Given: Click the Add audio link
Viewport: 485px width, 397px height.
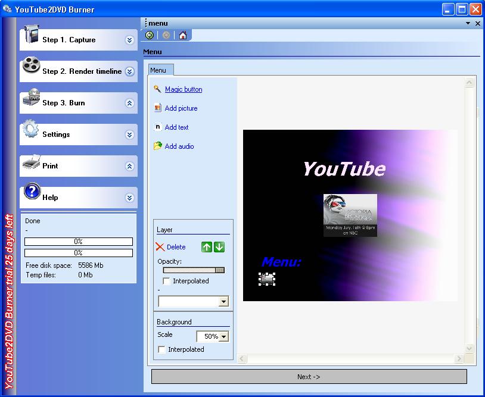Looking at the screenshot, I should coord(179,146).
